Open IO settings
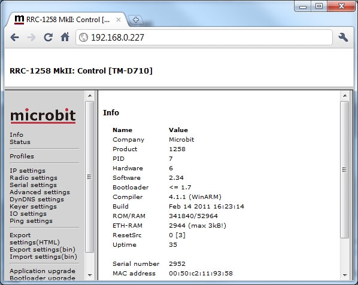The image size is (358, 285). pyautogui.click(x=28, y=214)
